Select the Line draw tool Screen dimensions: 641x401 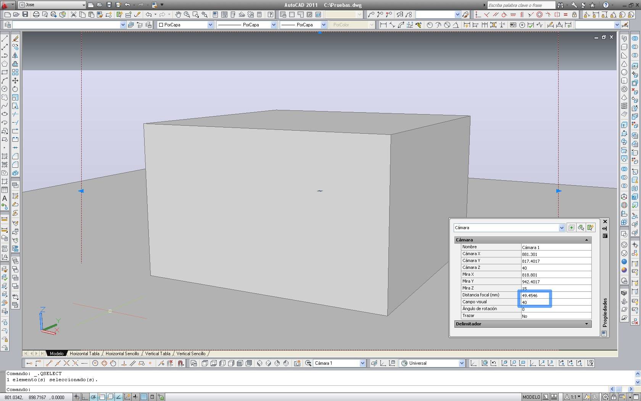coord(5,39)
